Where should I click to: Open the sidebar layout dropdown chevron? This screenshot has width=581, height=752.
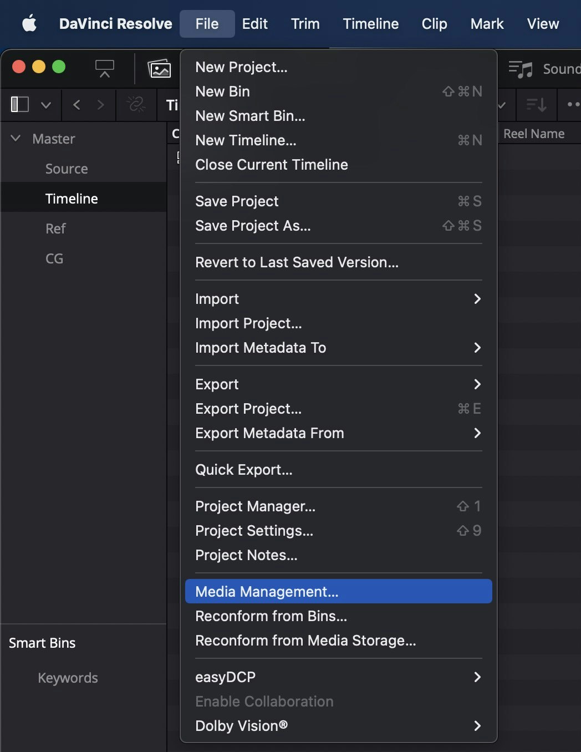[x=46, y=105]
